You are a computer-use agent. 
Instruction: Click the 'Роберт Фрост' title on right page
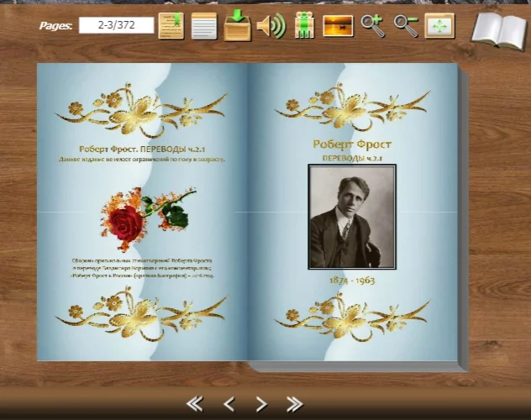tap(352, 144)
